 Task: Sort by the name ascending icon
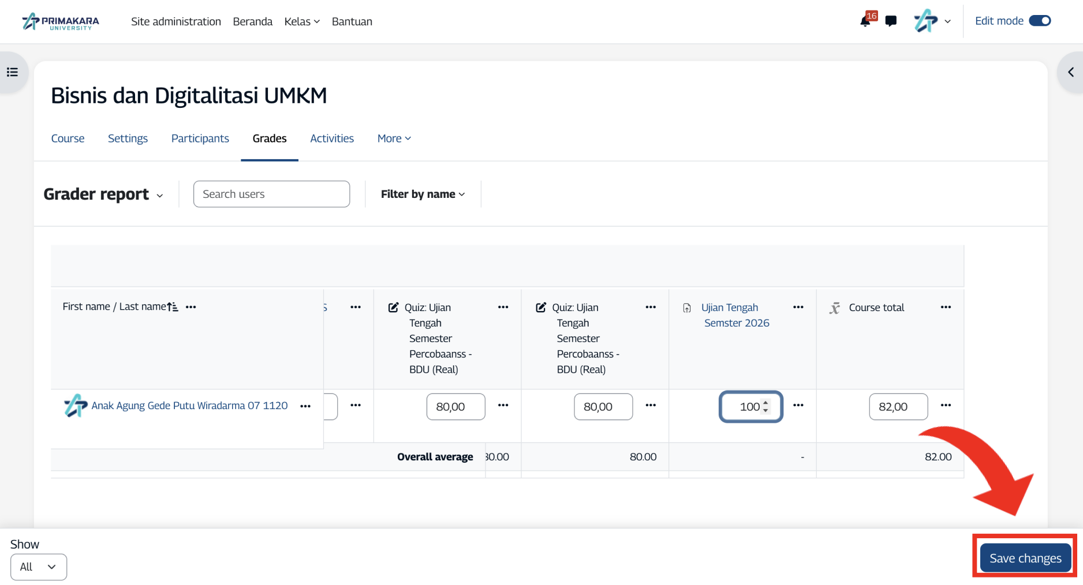(173, 307)
